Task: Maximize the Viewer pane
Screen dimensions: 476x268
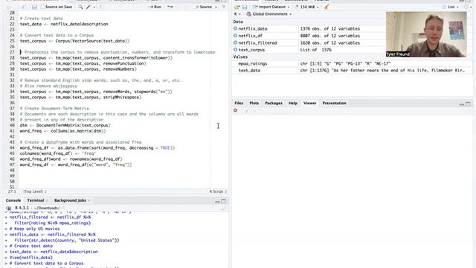Action: (468, 104)
